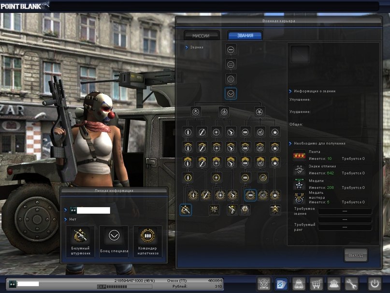Switch to the ЗВАНИЯ tab
The height and width of the screenshot is (293, 390).
245,36
